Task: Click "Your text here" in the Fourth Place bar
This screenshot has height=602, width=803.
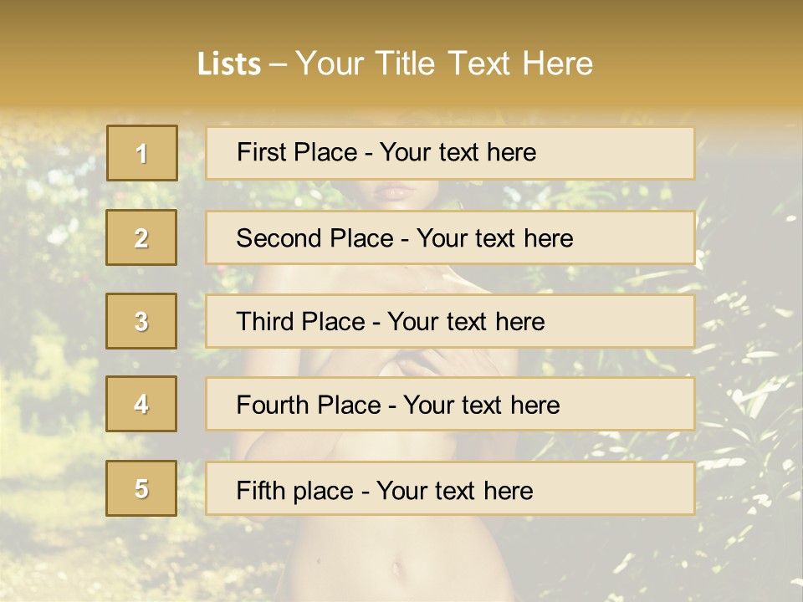Action: point(481,406)
